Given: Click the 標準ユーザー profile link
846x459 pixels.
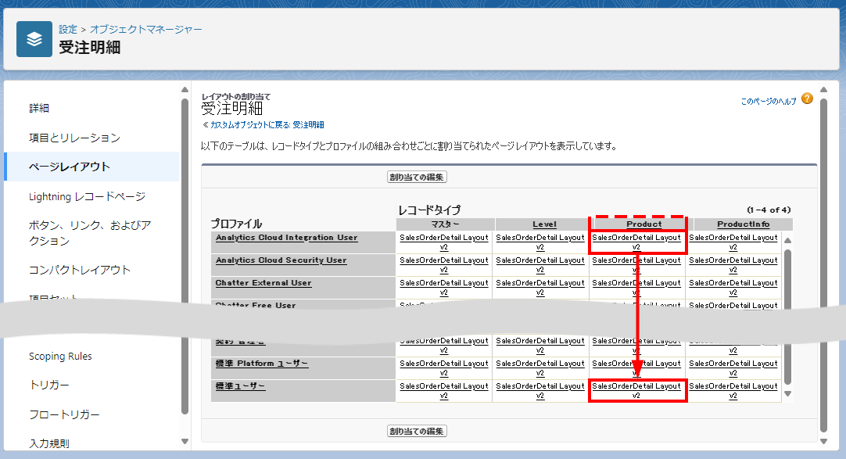Looking at the screenshot, I should (x=241, y=387).
